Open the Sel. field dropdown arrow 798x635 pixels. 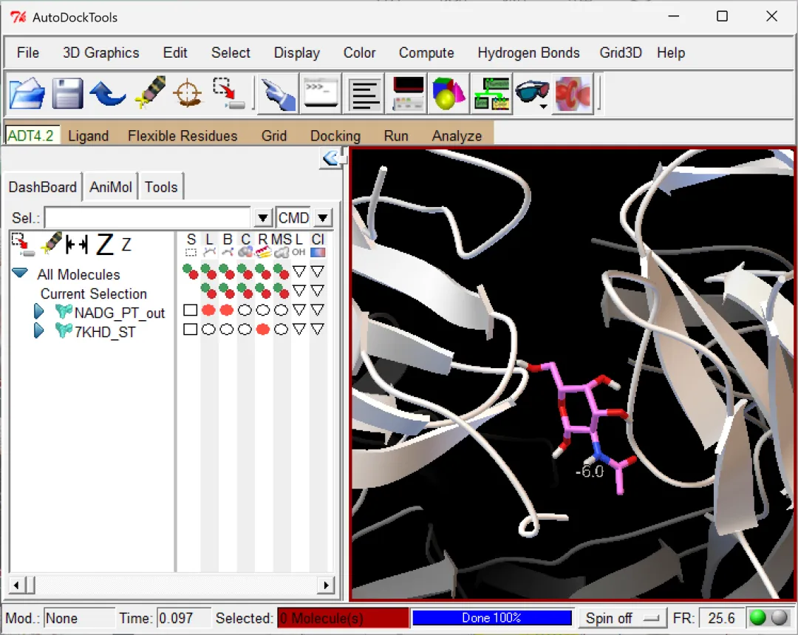262,218
